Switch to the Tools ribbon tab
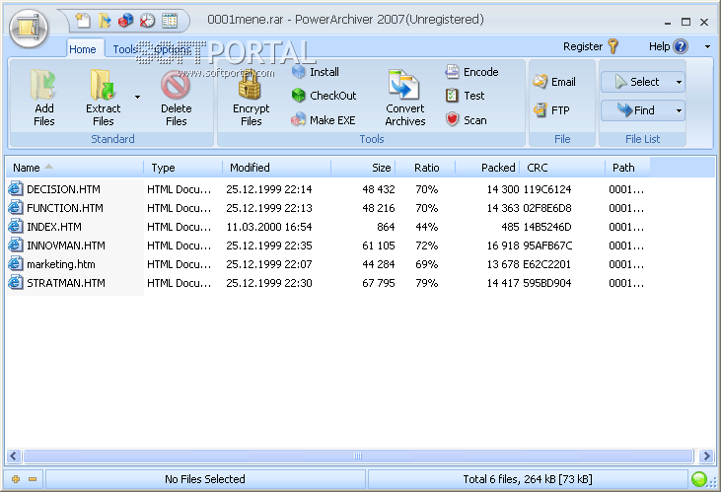721x492 pixels. pos(124,49)
